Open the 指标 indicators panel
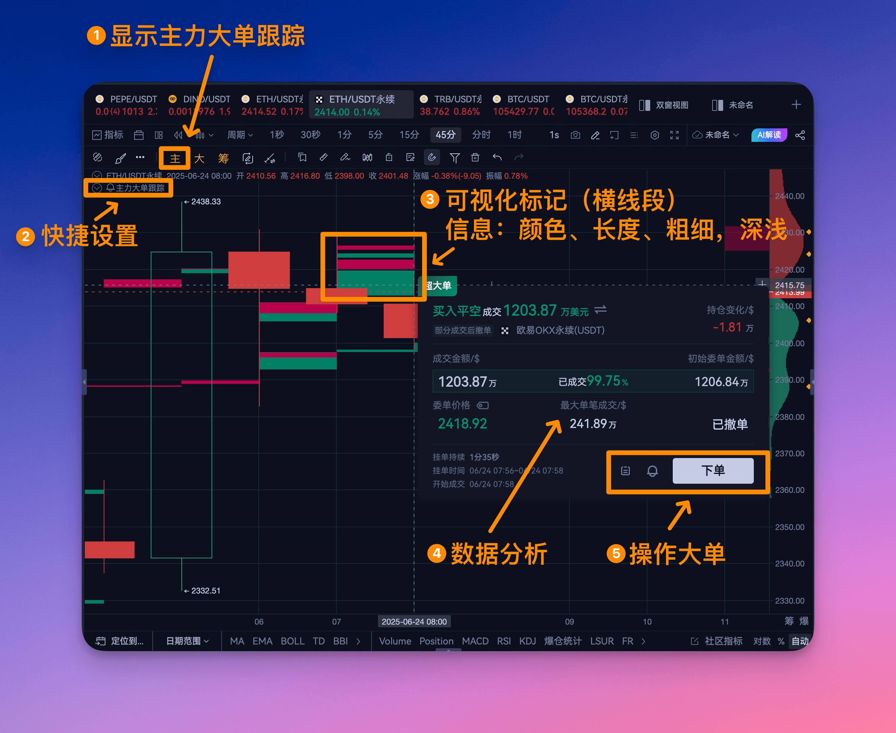 [x=108, y=135]
